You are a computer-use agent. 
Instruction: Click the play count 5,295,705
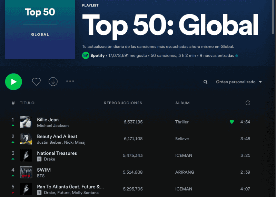click(133, 189)
